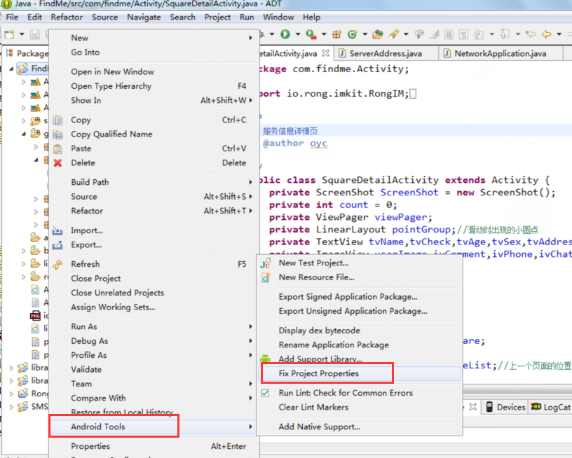Click the New wizard icon in toolbar
The width and height of the screenshot is (572, 458).
tap(10, 34)
